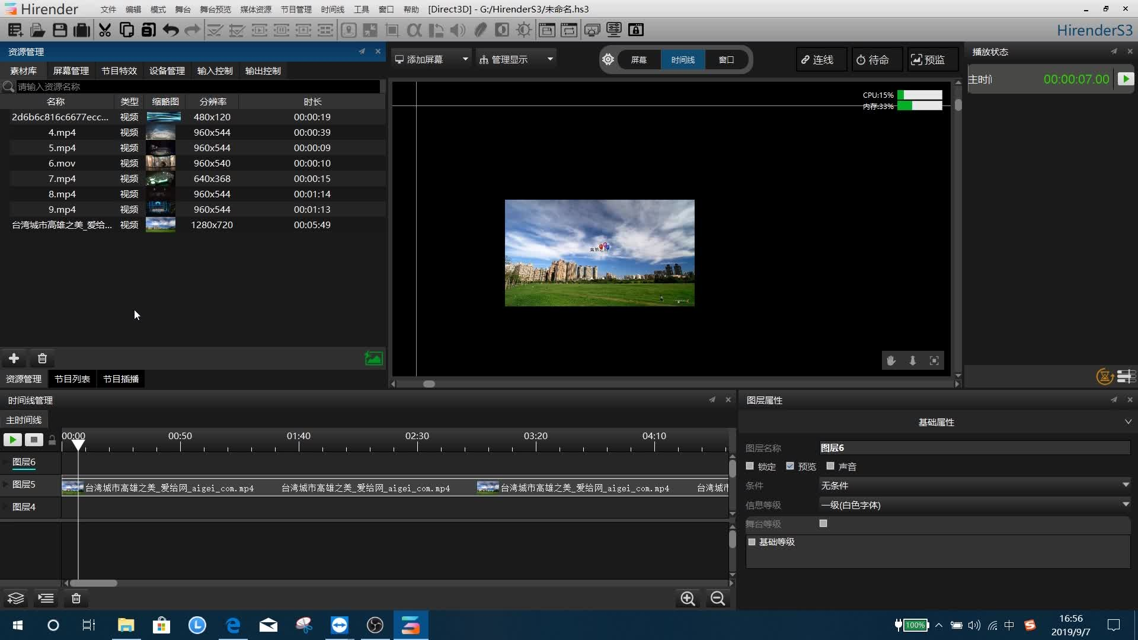
Task: Click the 待命 button
Action: (x=877, y=59)
